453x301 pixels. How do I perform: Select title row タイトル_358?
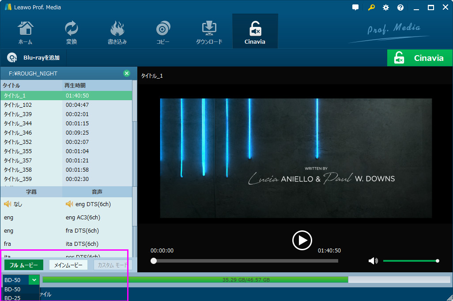(66, 169)
